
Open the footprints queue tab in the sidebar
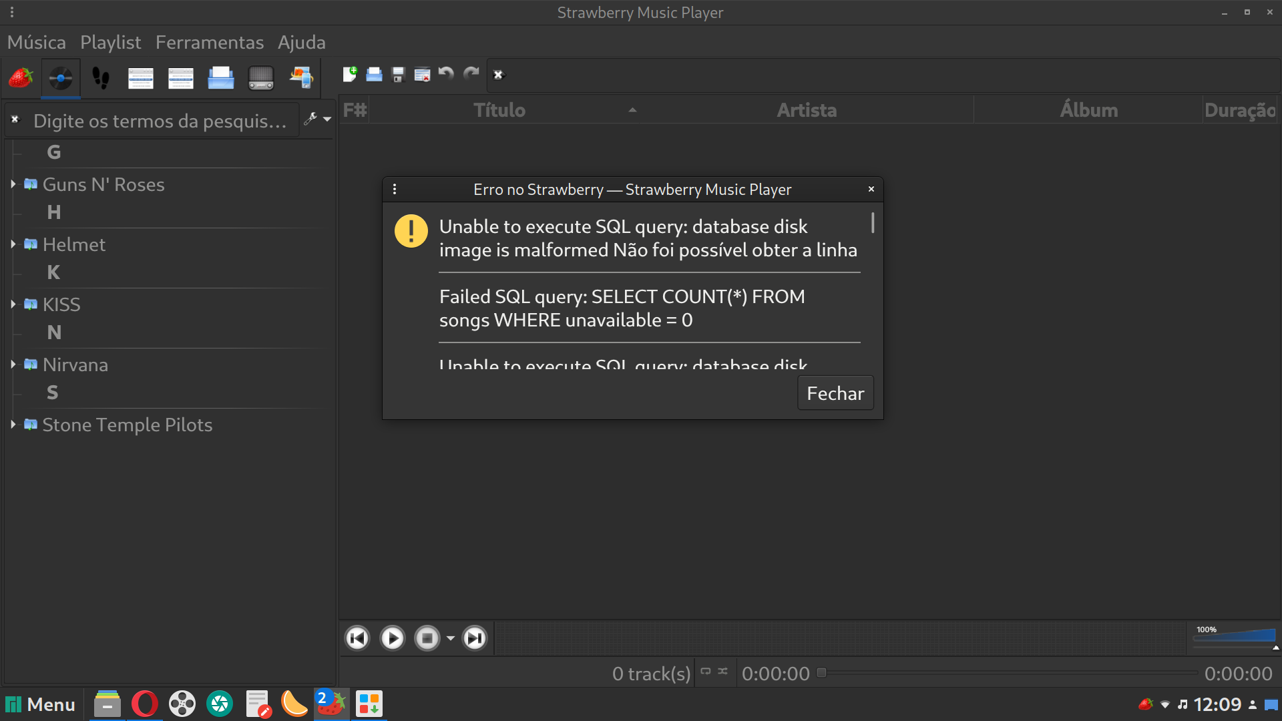(x=101, y=78)
